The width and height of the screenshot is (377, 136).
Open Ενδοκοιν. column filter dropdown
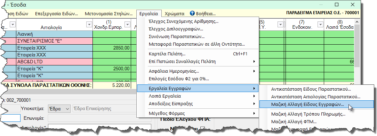coord(320,24)
